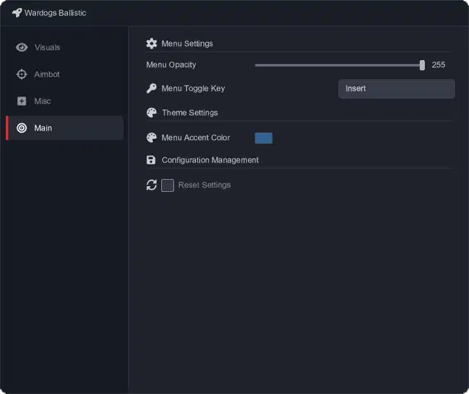Viewport: 469px width, 394px height.
Task: Click the Menu Opacity label
Action: (x=171, y=65)
